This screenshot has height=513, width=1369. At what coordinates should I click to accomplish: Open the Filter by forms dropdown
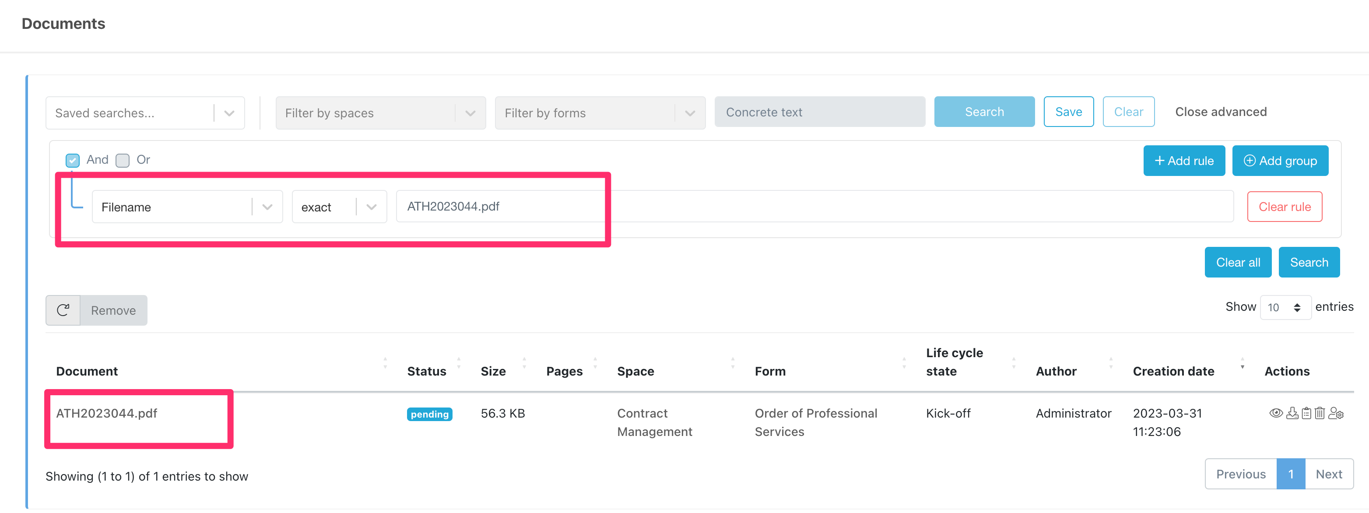click(x=689, y=113)
